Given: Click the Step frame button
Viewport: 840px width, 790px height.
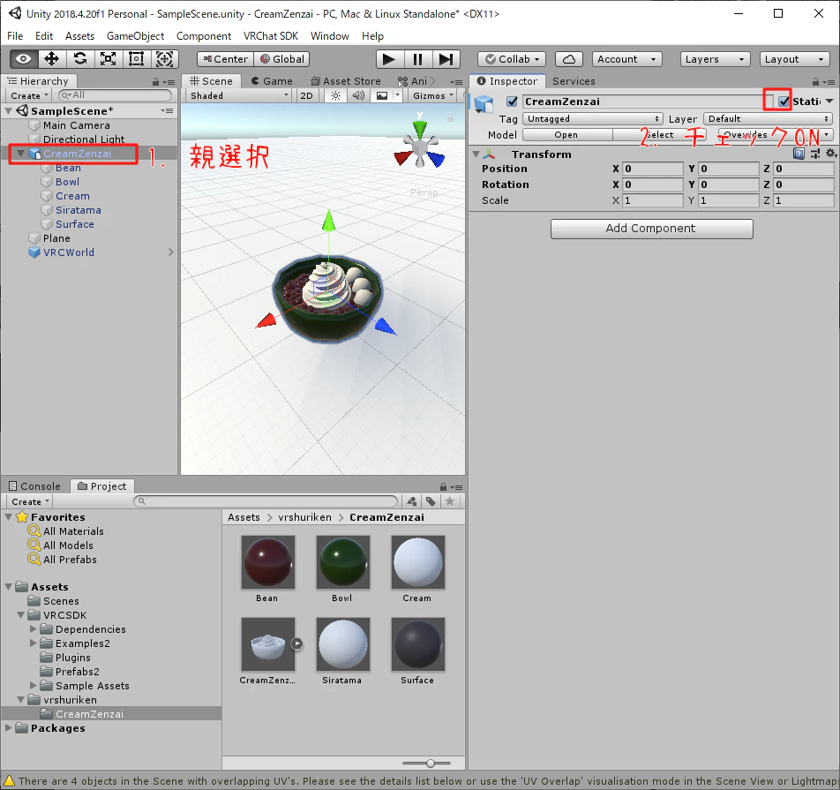Looking at the screenshot, I should [x=446, y=59].
